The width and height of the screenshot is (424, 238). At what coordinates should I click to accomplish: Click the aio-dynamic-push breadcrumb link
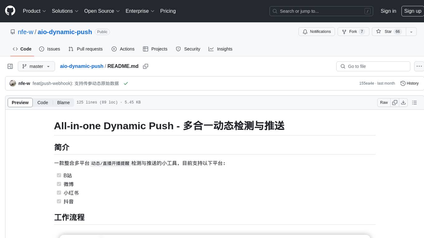click(82, 66)
